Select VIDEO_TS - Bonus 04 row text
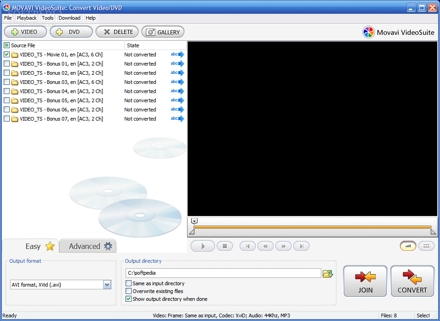The height and width of the screenshot is (321, 440). point(61,91)
